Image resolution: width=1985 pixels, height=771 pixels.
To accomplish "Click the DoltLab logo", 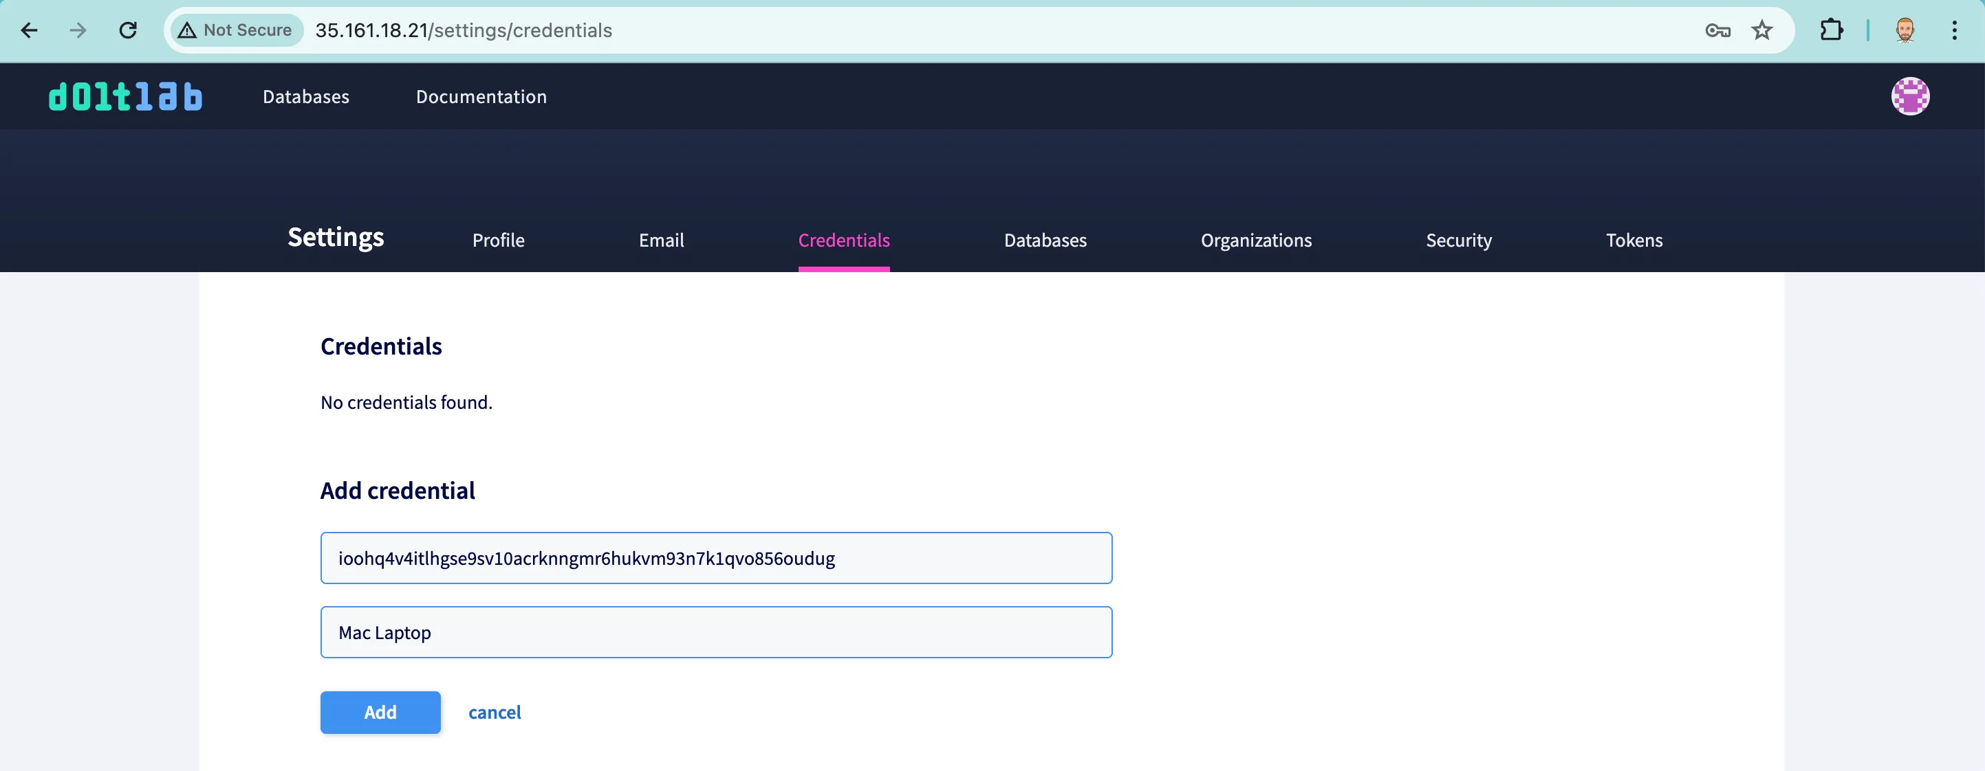I will pos(126,97).
